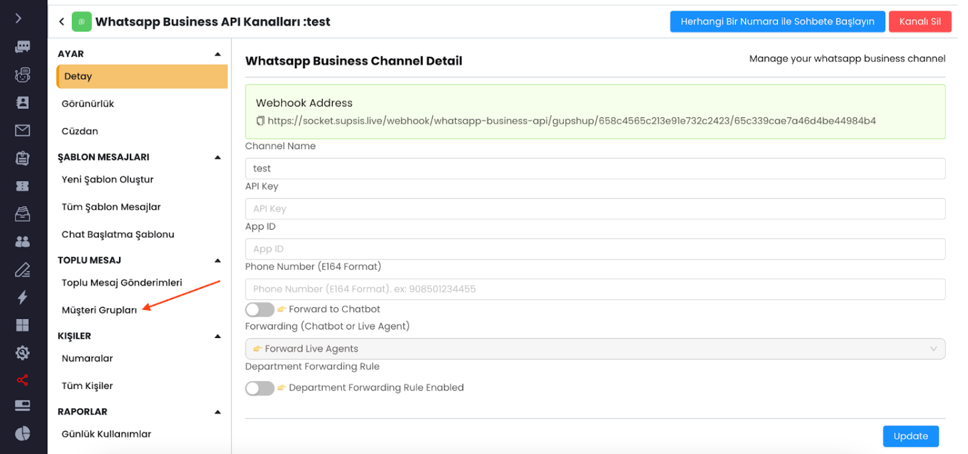Screen dimensions: 968x454
Task: Click the green WhatsApp channel icon
Action: click(x=82, y=22)
